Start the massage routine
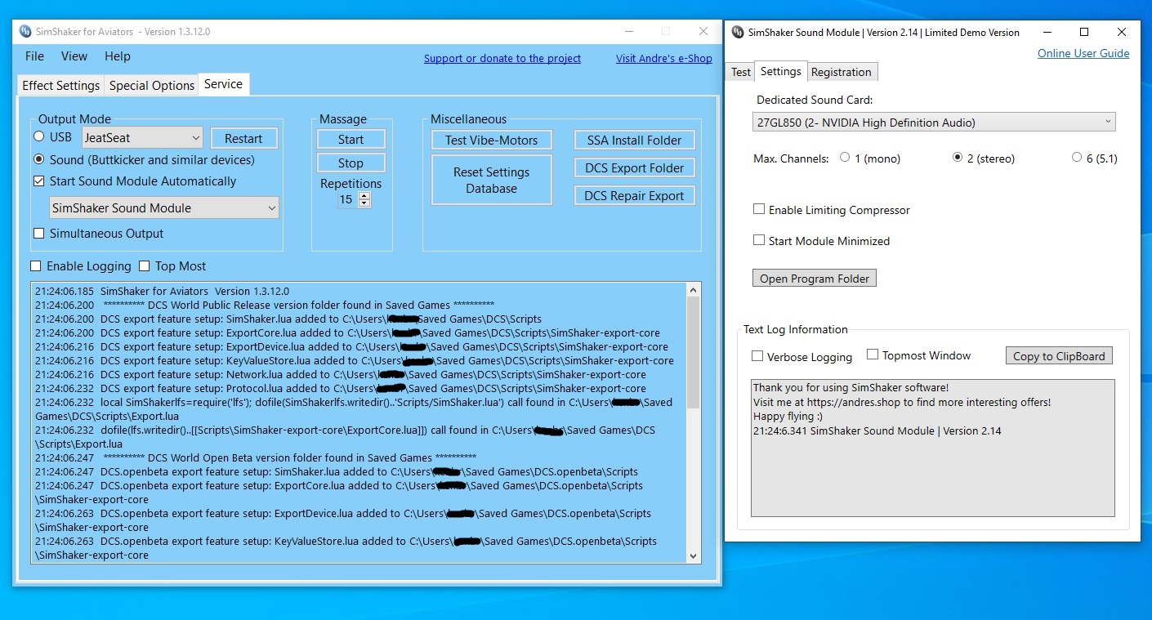This screenshot has height=620, width=1152. click(351, 140)
